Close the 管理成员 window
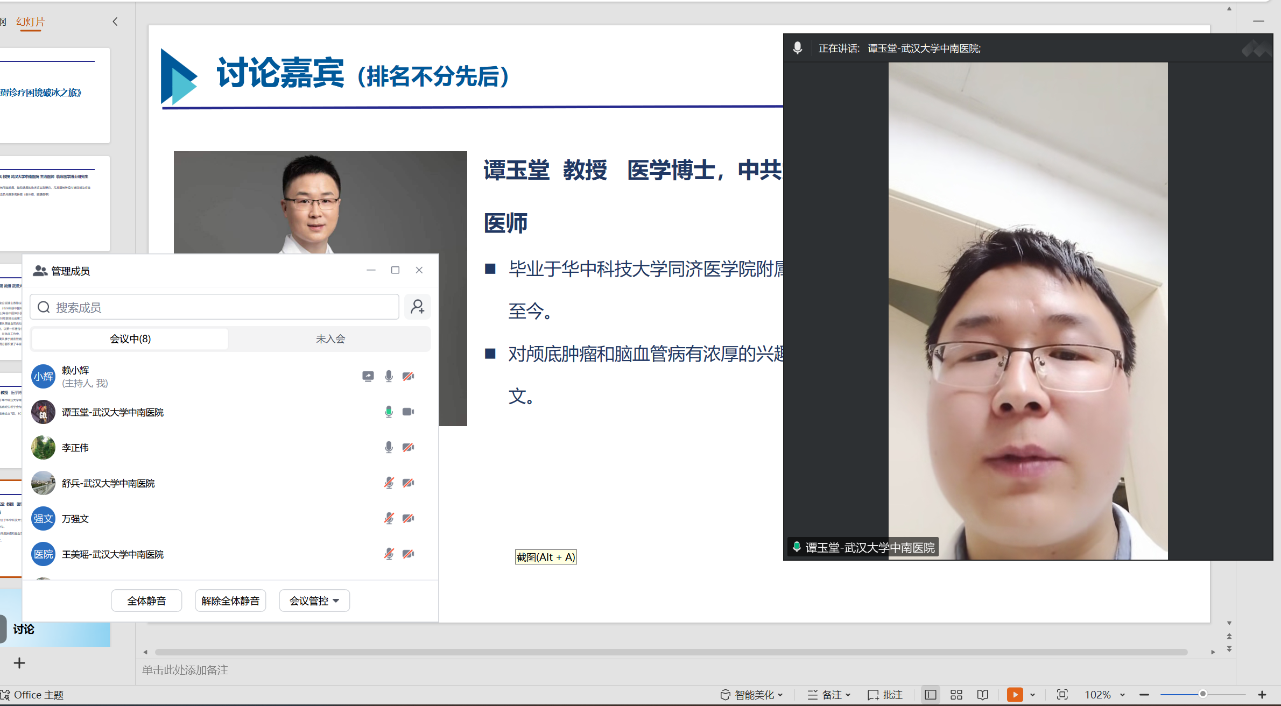 click(419, 270)
